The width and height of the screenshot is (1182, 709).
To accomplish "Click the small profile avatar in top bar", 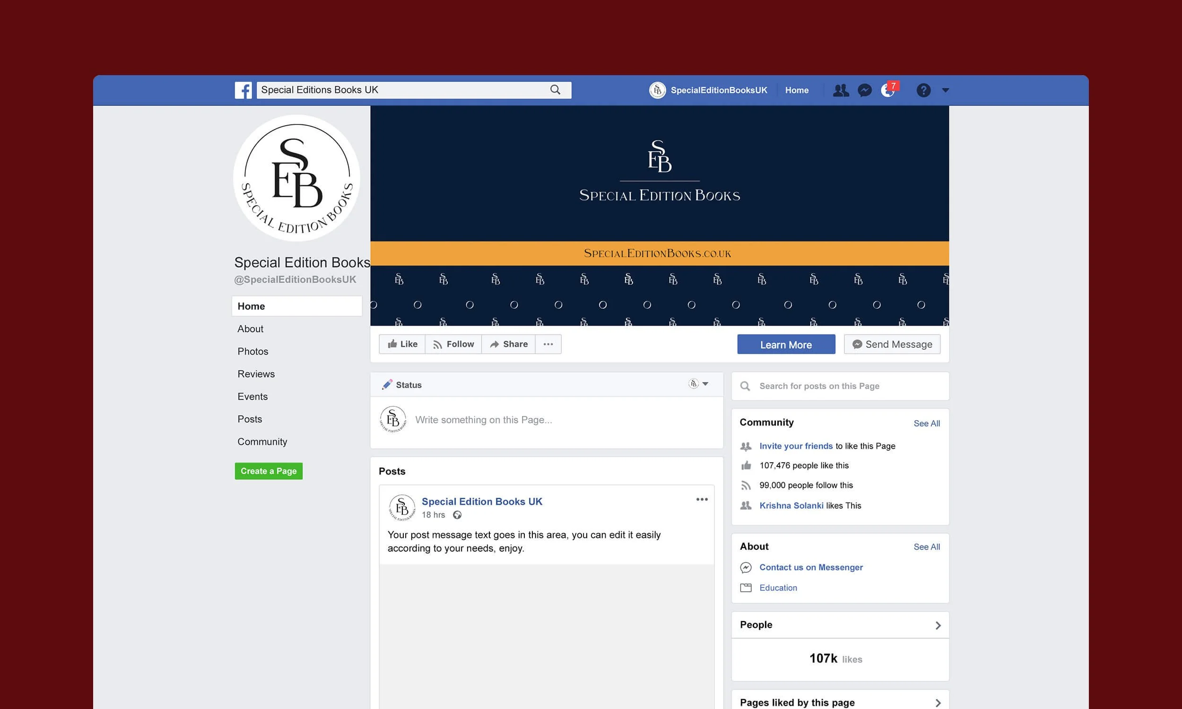I will coord(657,90).
